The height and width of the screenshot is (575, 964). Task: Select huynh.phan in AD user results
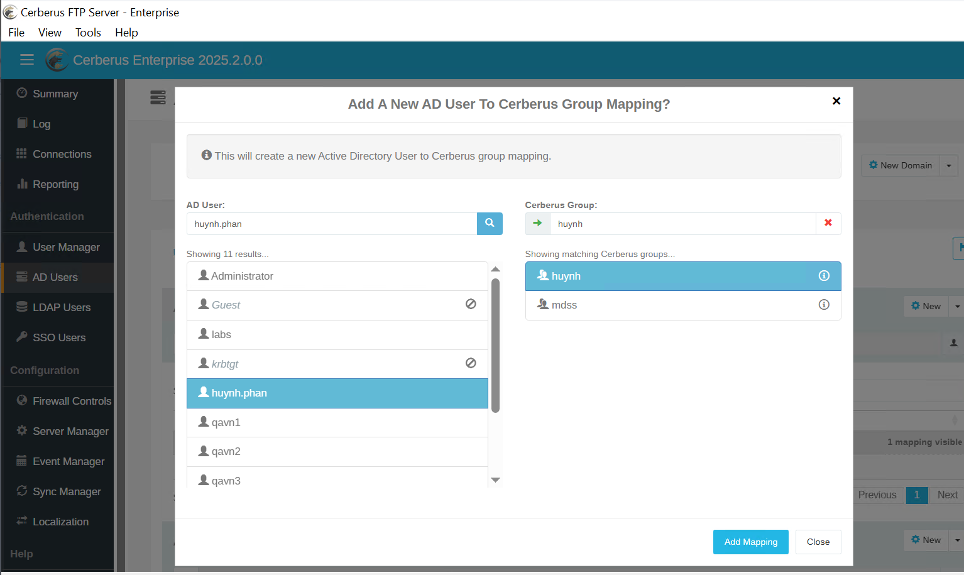point(337,393)
